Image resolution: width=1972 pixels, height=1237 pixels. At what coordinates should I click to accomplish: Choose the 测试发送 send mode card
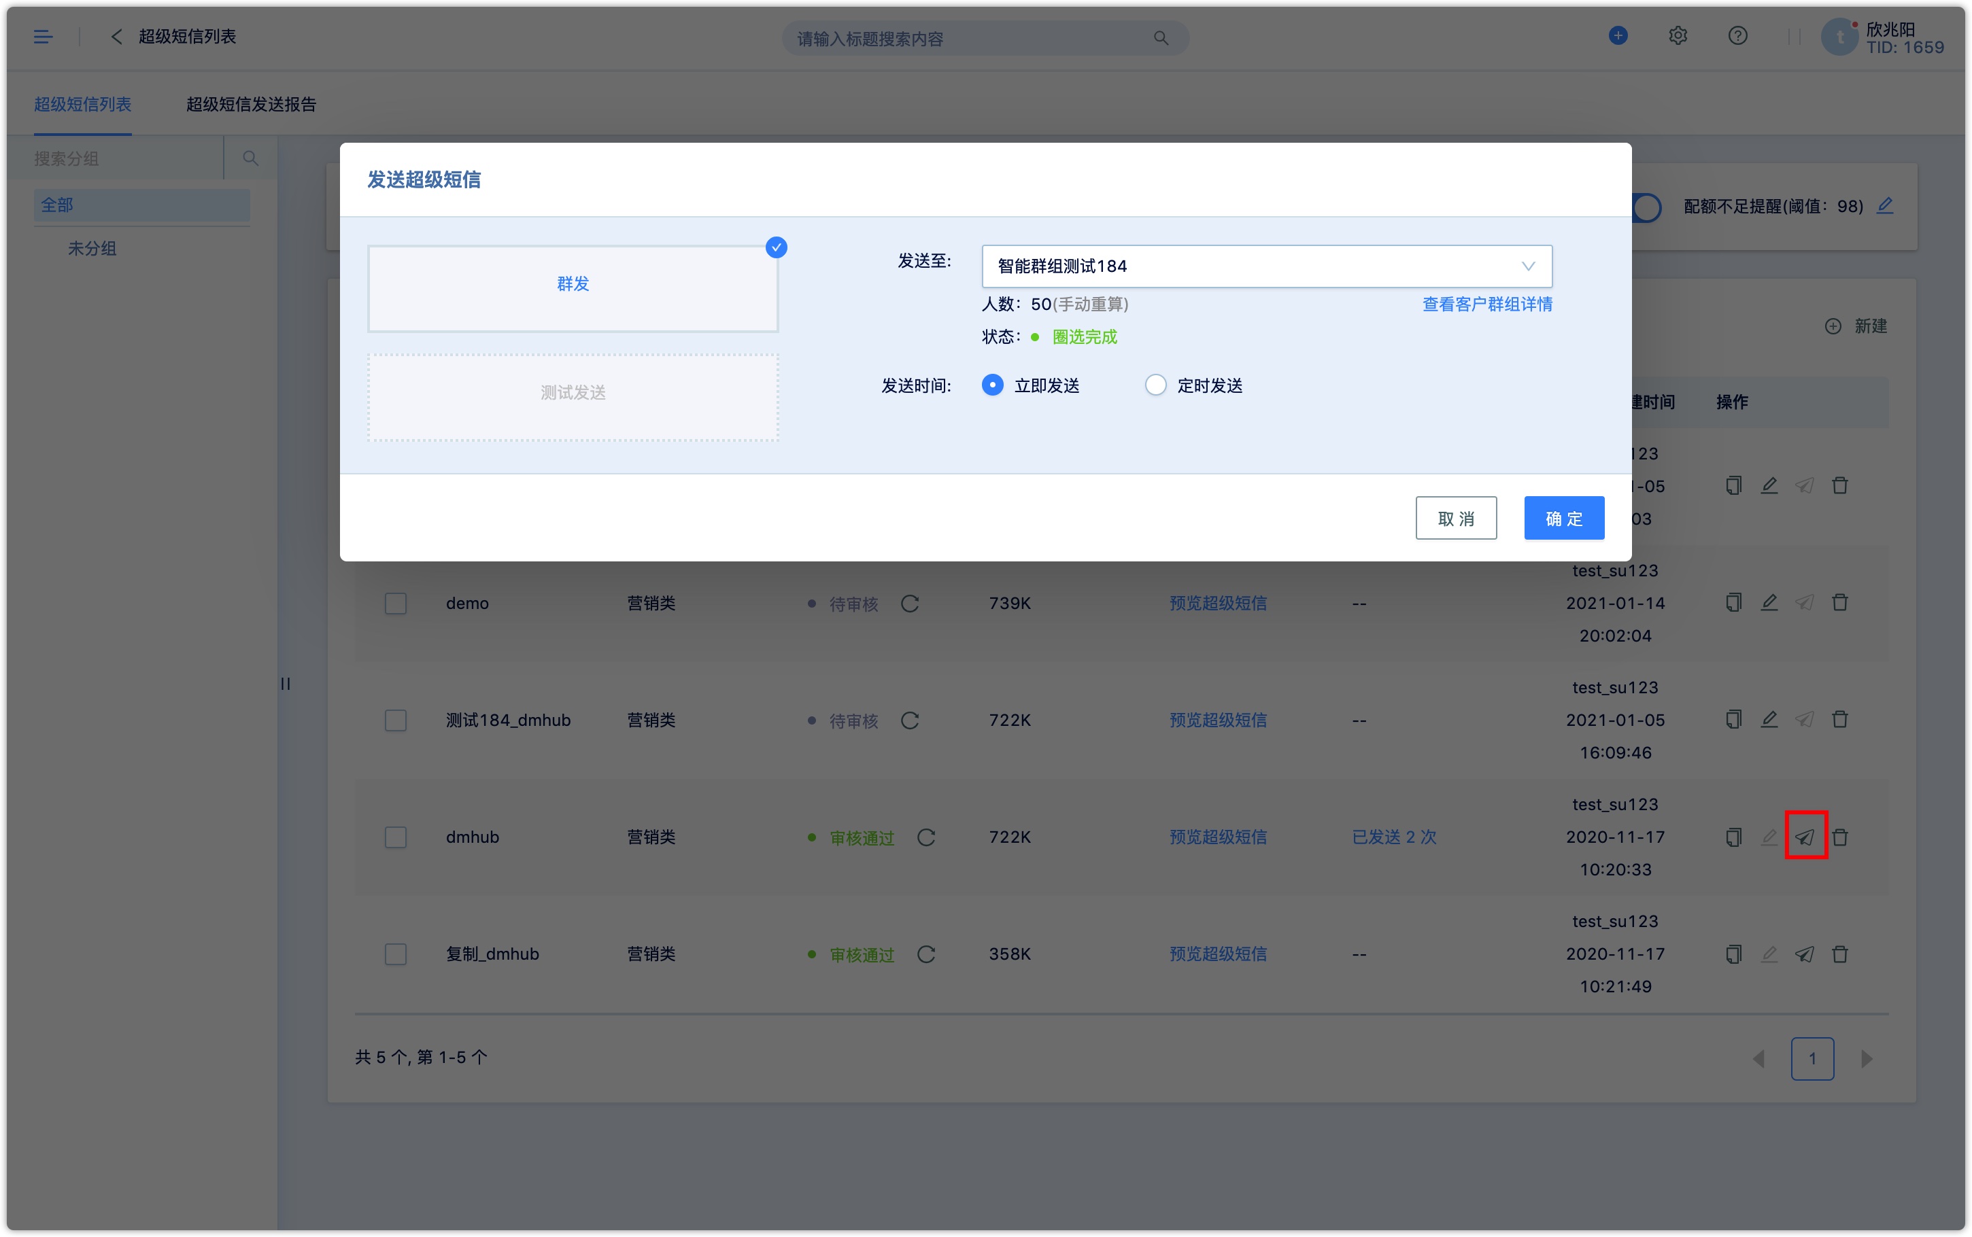573,398
